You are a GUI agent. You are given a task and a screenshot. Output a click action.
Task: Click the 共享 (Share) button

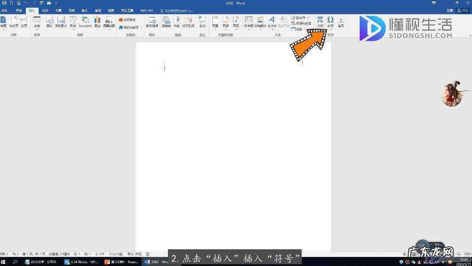tap(463, 10)
